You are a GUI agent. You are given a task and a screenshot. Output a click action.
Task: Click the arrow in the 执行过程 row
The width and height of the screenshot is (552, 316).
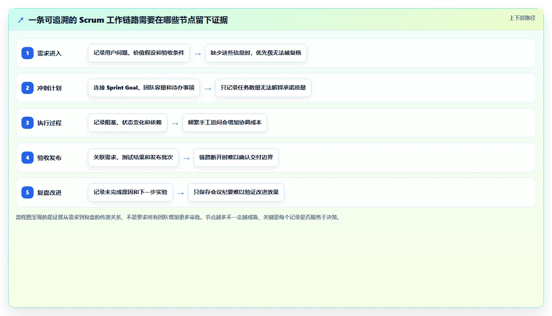(x=175, y=123)
